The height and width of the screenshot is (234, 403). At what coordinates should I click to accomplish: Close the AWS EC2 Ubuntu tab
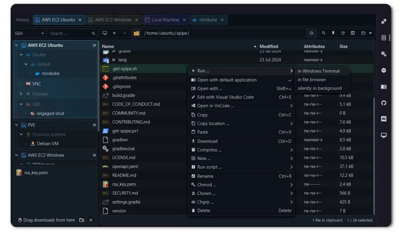pos(80,20)
